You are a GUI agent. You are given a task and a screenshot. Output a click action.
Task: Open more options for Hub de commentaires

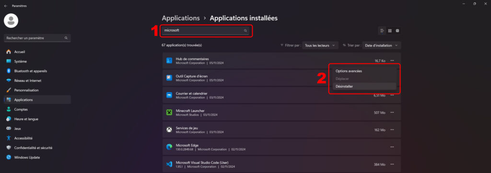point(392,61)
